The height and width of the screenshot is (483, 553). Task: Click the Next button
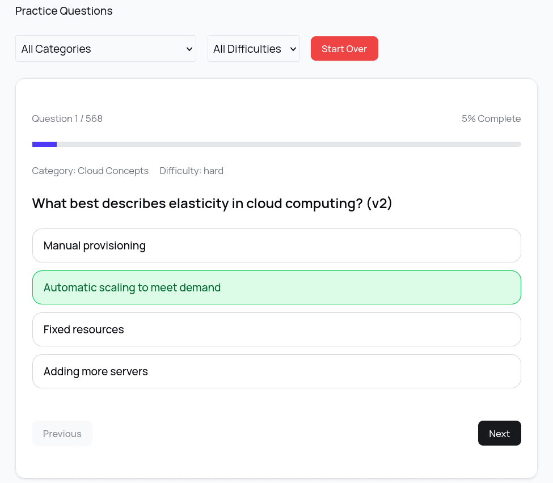pos(499,433)
